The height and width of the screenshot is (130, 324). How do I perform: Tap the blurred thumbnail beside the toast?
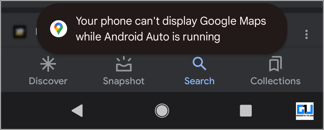[20, 32]
